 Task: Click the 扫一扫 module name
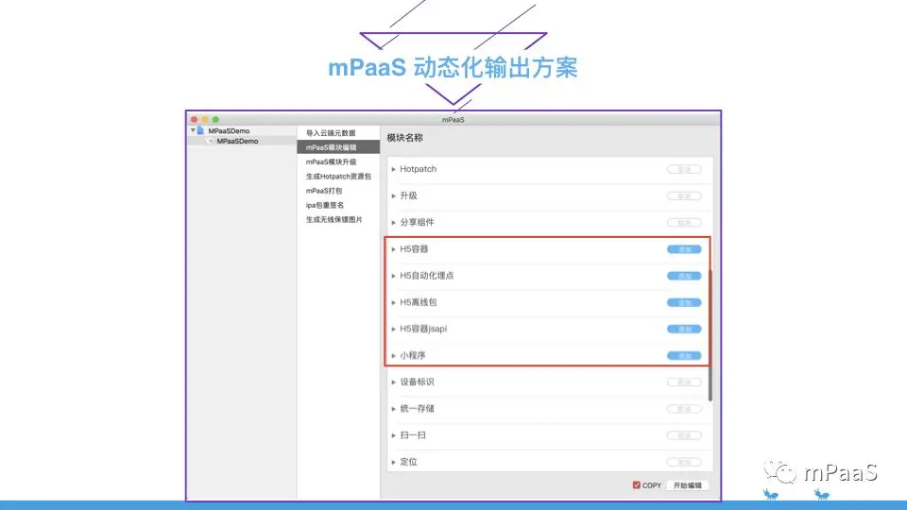pos(413,434)
